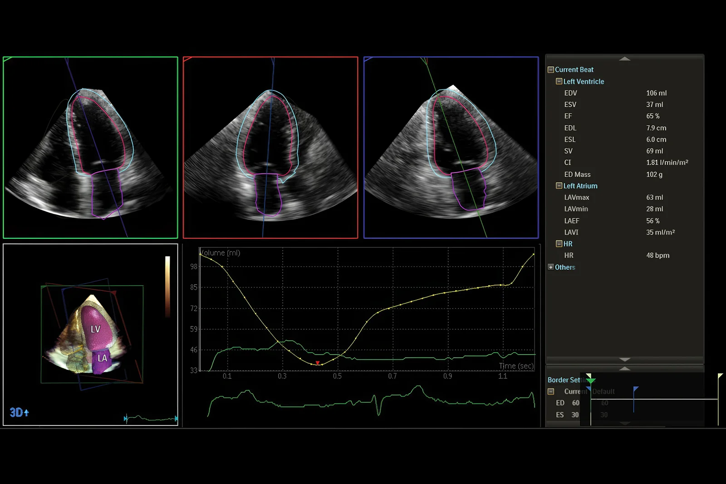This screenshot has width=726, height=484.
Task: Select the yellow flag at timeline end
Action: tap(720, 376)
